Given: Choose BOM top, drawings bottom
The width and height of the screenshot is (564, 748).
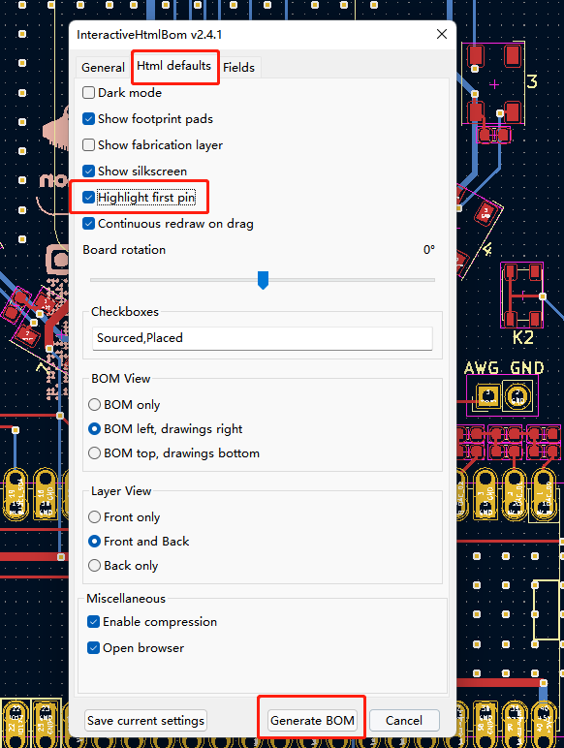Looking at the screenshot, I should tap(94, 452).
